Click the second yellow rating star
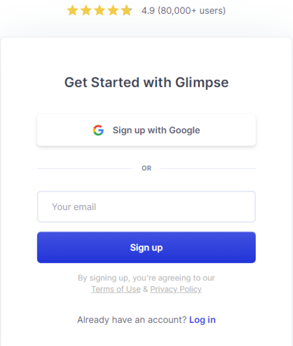 [x=86, y=10]
